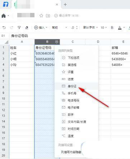Expand the arrow beside home icon
Viewport: 130px width, 159px height.
point(8,15)
